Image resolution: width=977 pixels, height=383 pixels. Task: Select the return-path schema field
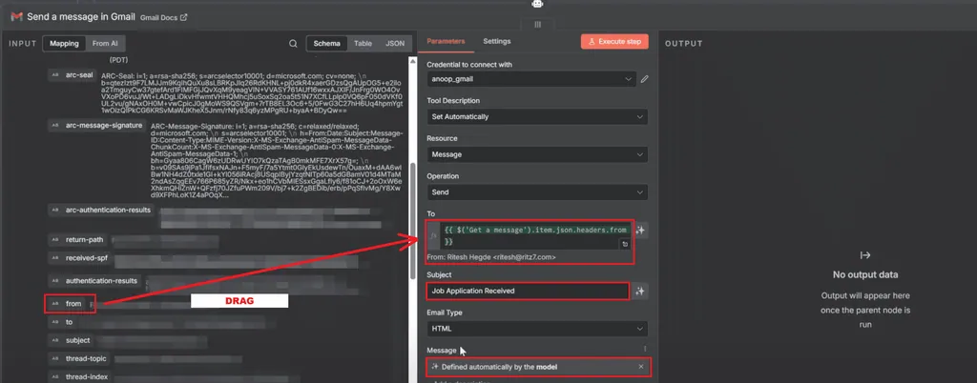77,239
